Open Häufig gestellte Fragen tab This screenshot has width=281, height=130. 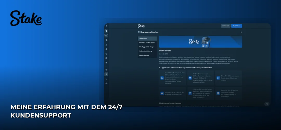click(x=147, y=47)
